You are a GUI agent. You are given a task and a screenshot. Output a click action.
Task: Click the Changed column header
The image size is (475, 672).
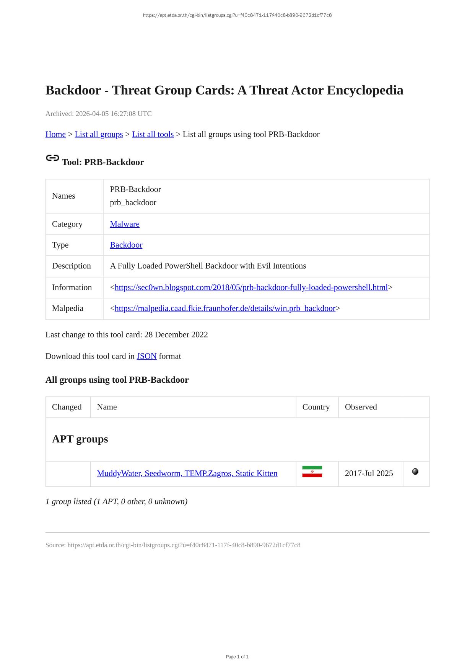(67, 407)
